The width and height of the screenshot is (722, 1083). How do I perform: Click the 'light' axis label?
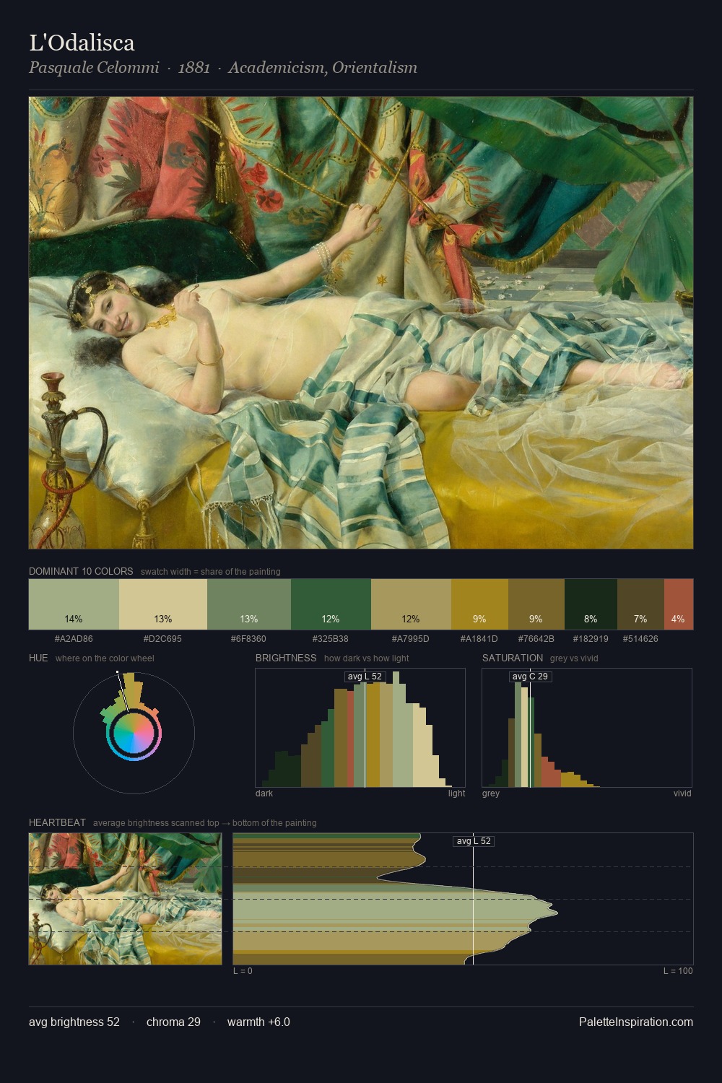pyautogui.click(x=456, y=793)
